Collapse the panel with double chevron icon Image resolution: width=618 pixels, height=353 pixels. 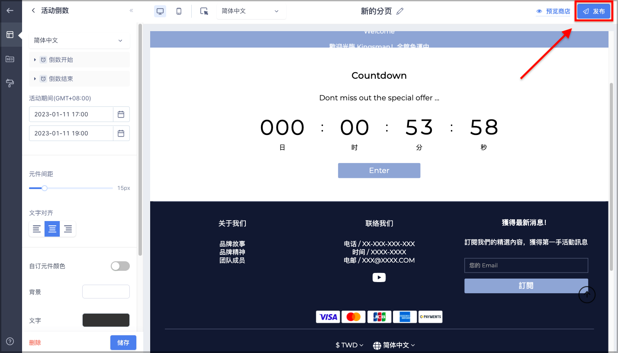coord(132,11)
